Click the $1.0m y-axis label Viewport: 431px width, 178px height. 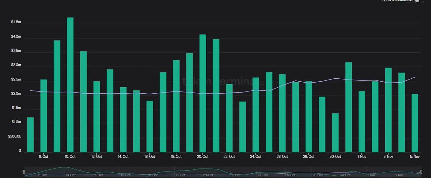16,122
